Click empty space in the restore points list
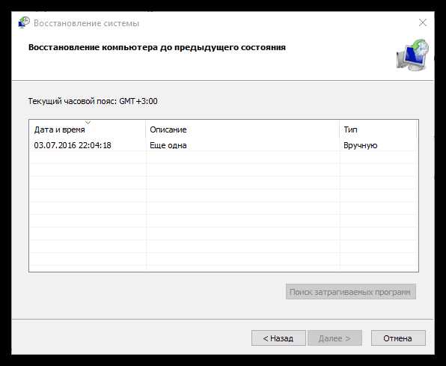Viewport: 446px width, 366px height. tap(224, 210)
